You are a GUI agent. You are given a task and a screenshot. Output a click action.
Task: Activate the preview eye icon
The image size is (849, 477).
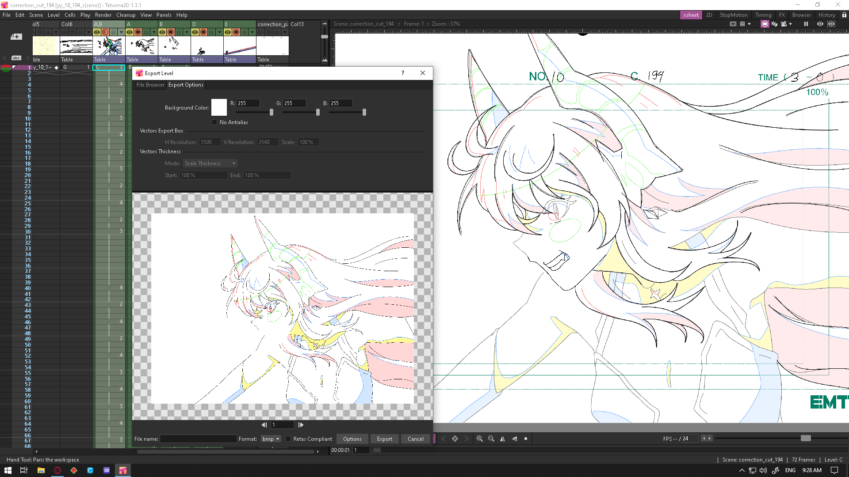[x=820, y=24]
